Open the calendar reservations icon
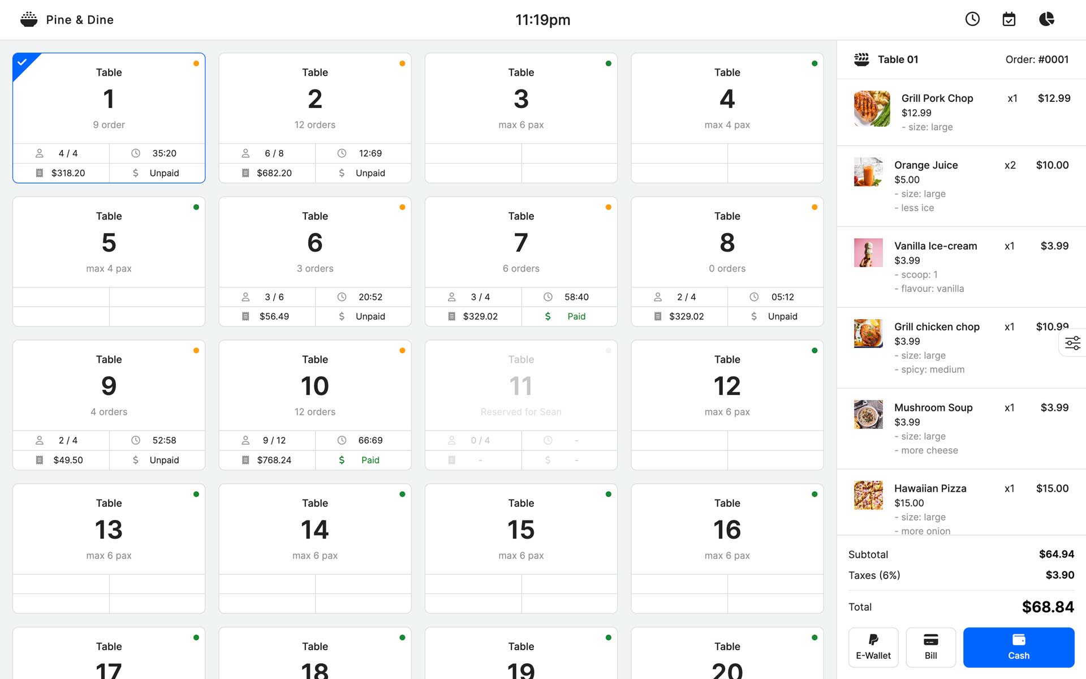This screenshot has height=679, width=1086. tap(1009, 19)
